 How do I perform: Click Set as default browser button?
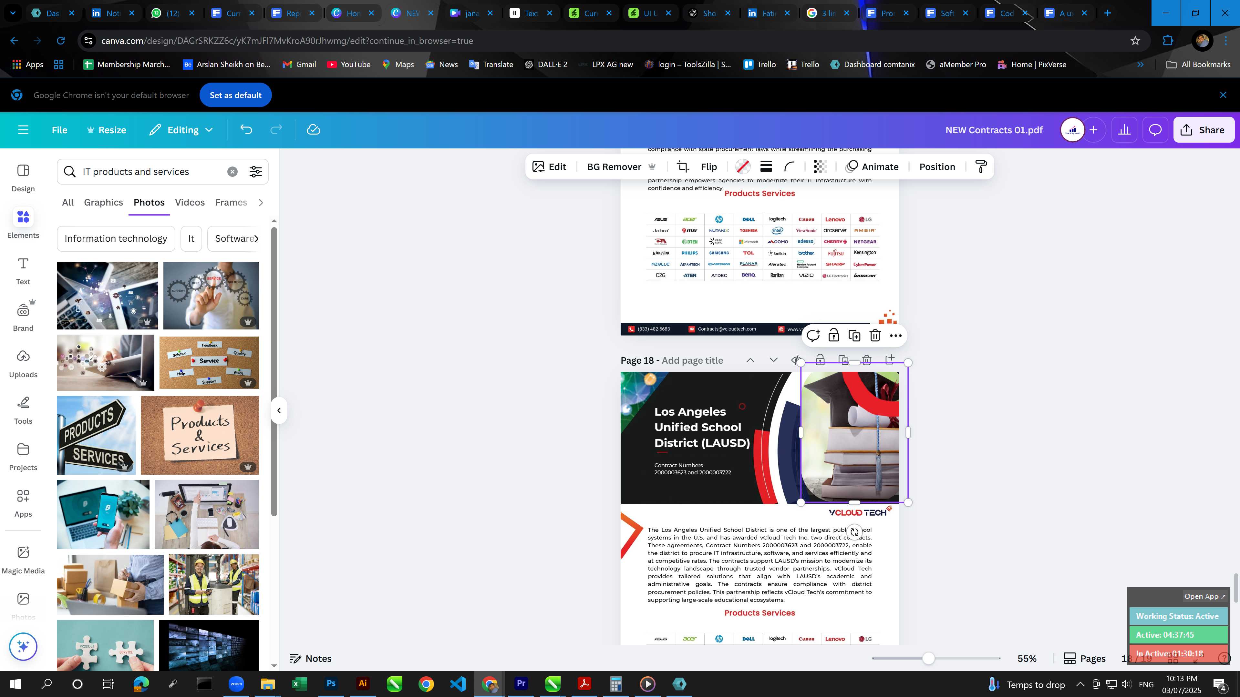click(x=236, y=95)
